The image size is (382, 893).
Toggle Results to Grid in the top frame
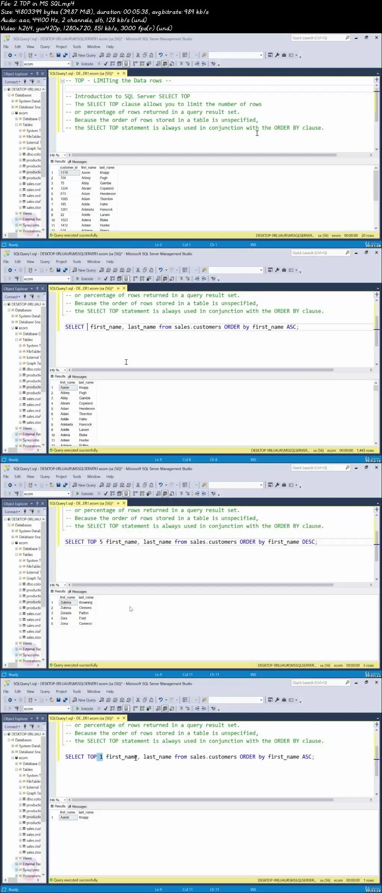click(x=165, y=64)
